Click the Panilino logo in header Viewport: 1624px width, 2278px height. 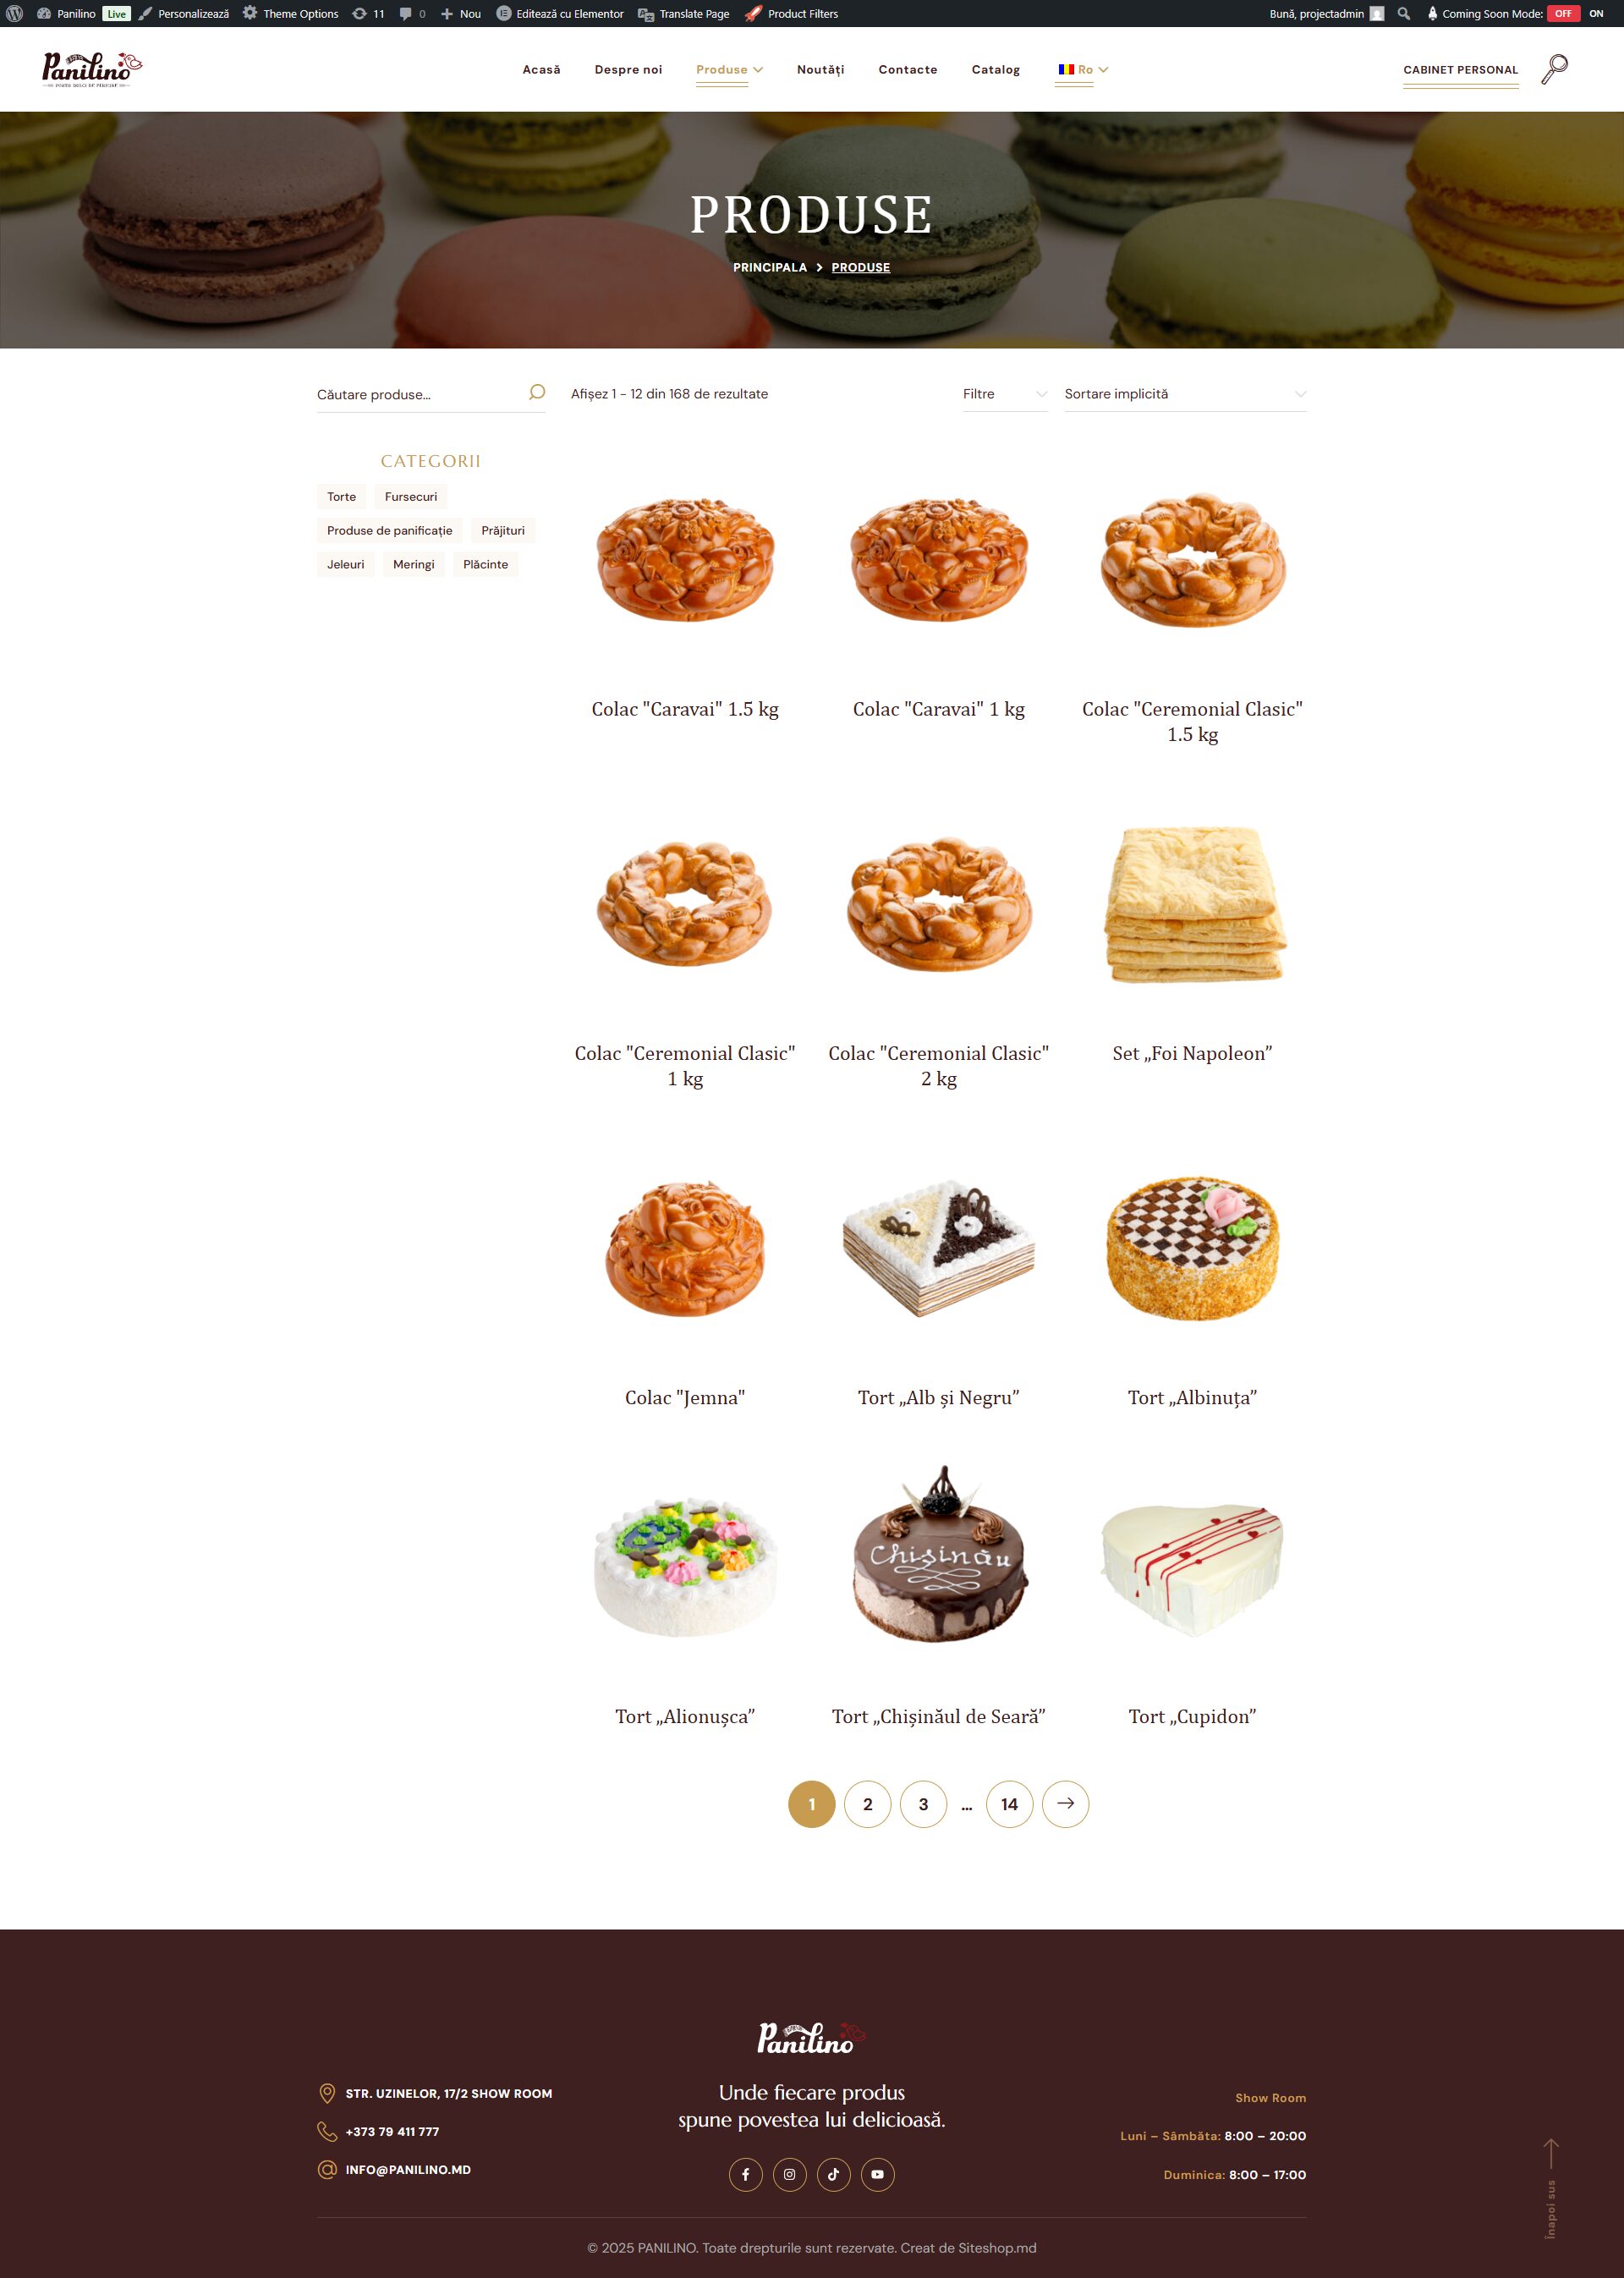coord(92,69)
